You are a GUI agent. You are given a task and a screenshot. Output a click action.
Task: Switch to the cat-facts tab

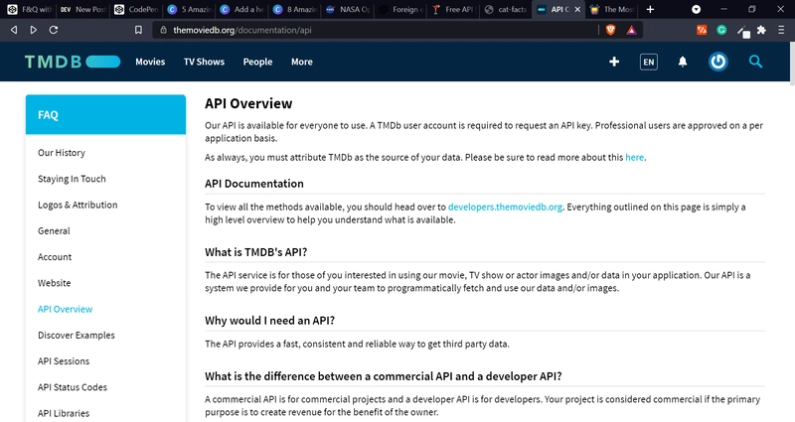click(506, 9)
